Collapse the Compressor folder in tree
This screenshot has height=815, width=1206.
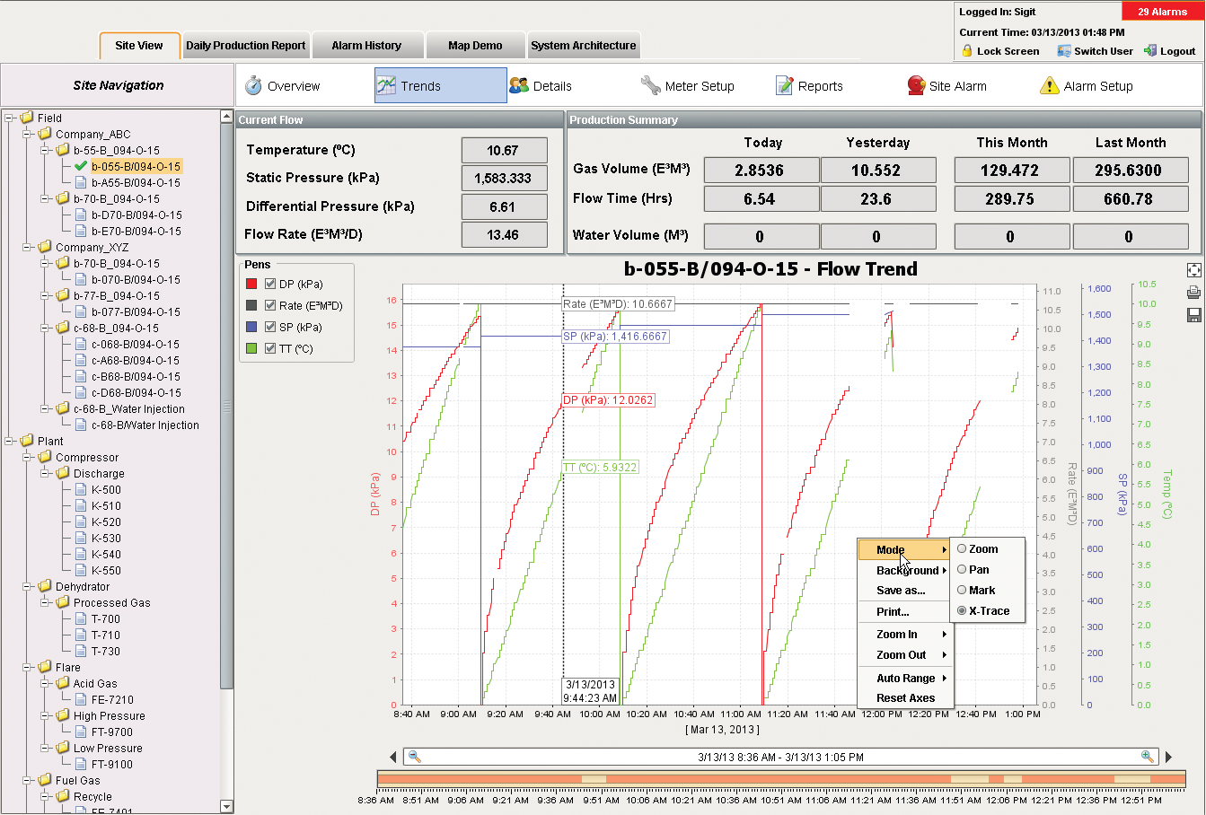[27, 457]
